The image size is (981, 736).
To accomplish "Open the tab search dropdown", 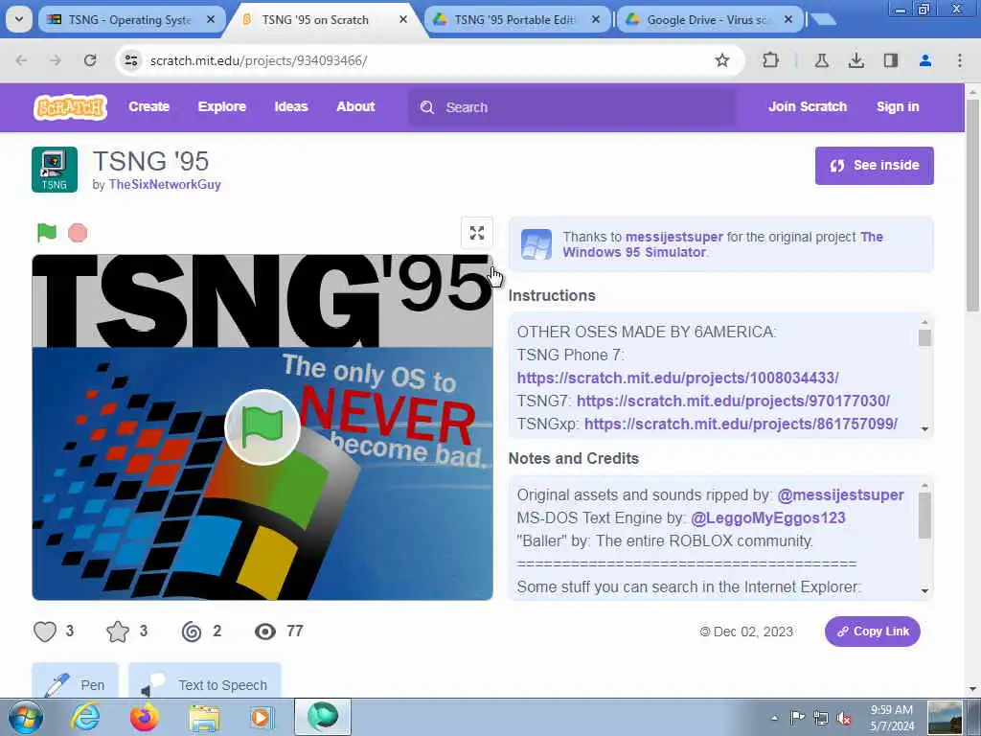I will click(19, 19).
